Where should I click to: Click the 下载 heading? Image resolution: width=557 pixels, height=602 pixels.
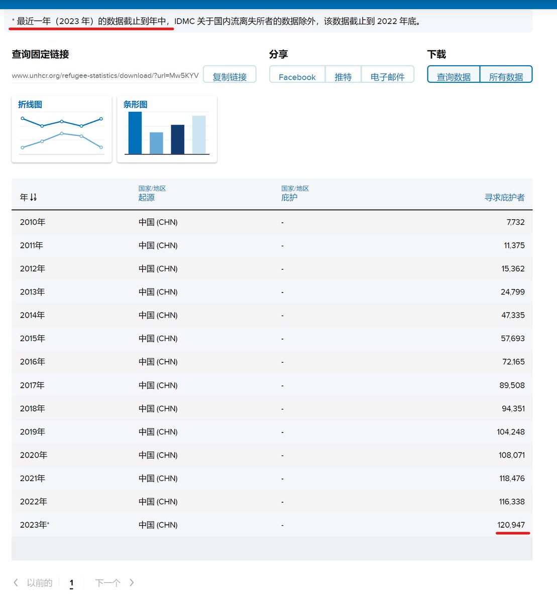click(x=436, y=54)
